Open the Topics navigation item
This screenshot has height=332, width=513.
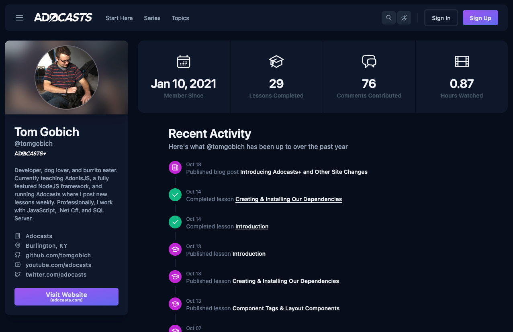point(180,18)
